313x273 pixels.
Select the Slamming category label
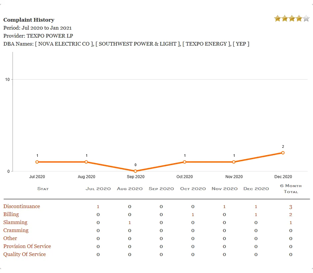15,222
